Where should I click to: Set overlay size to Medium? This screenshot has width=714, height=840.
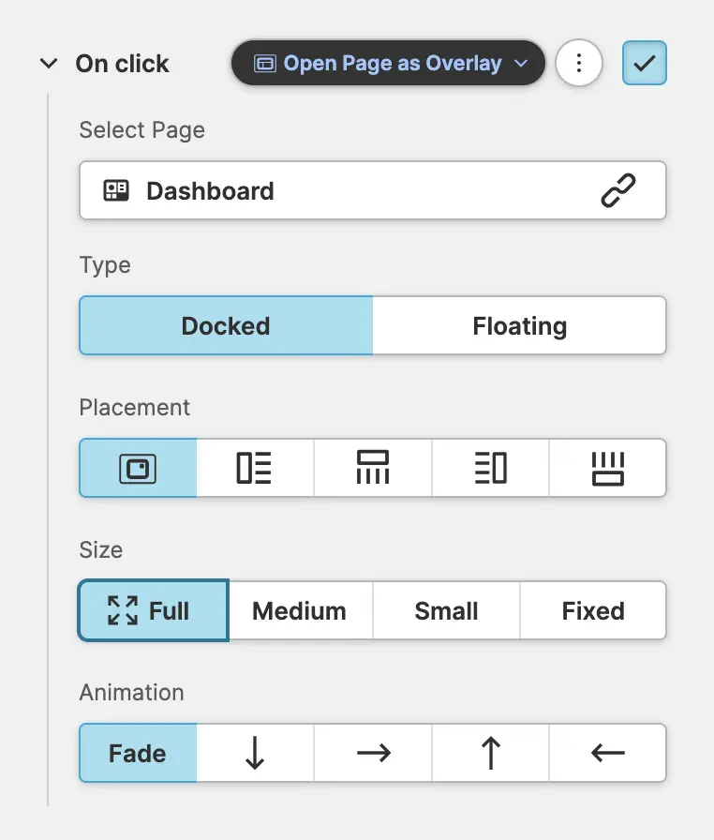(300, 610)
